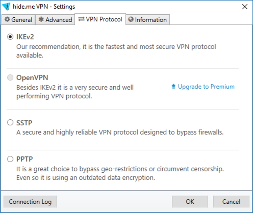Go to the Information tab
Viewport: 253px width, 213px height.
pyautogui.click(x=148, y=20)
